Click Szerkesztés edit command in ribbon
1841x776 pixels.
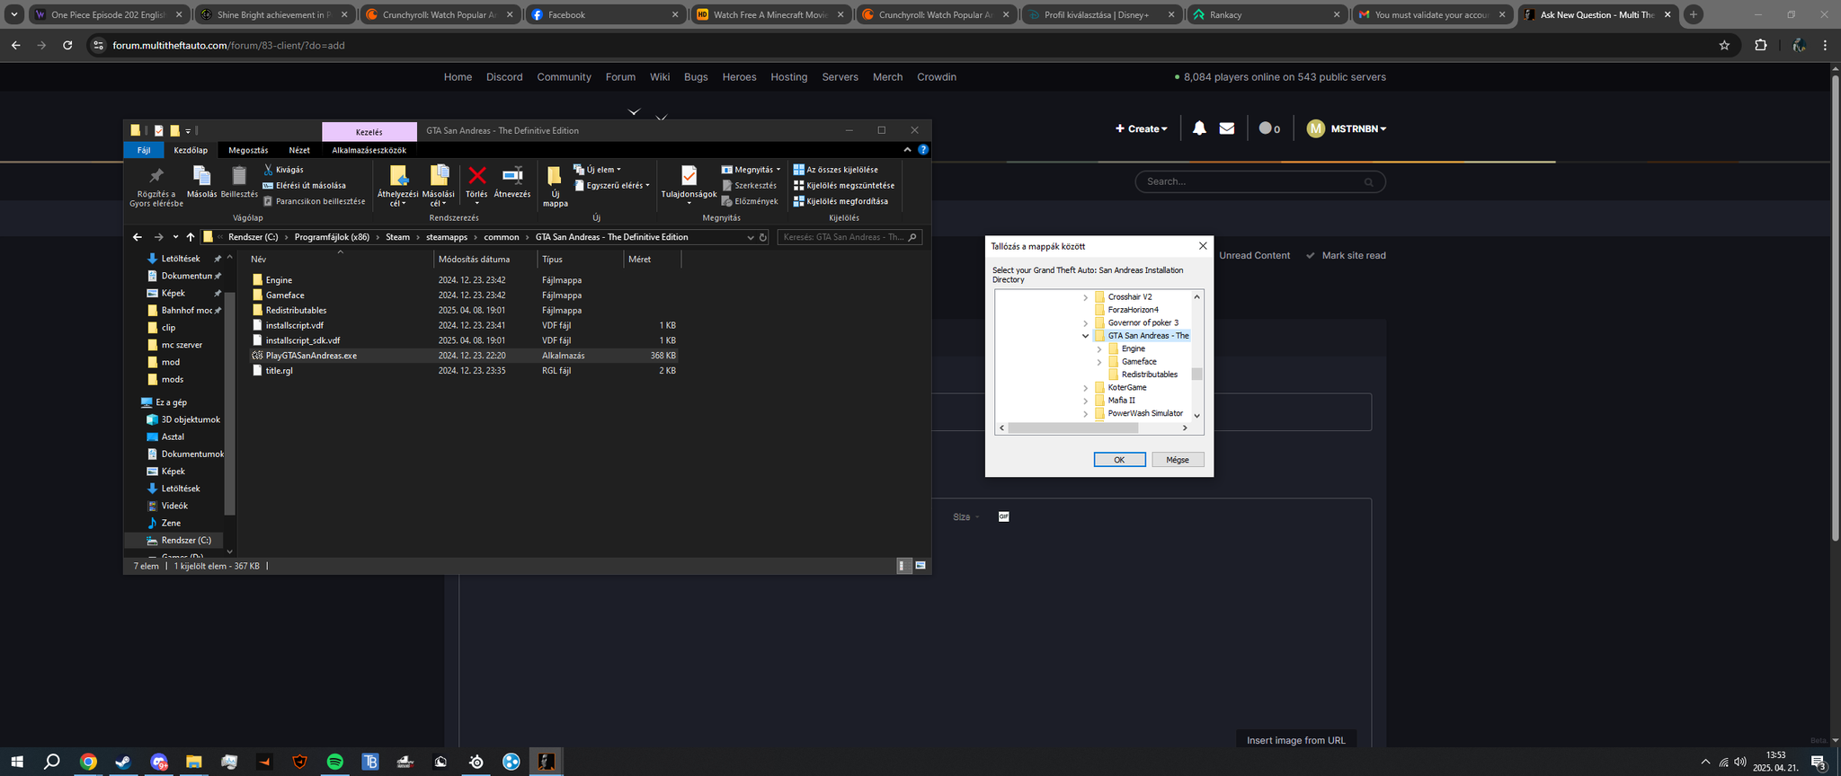749,185
